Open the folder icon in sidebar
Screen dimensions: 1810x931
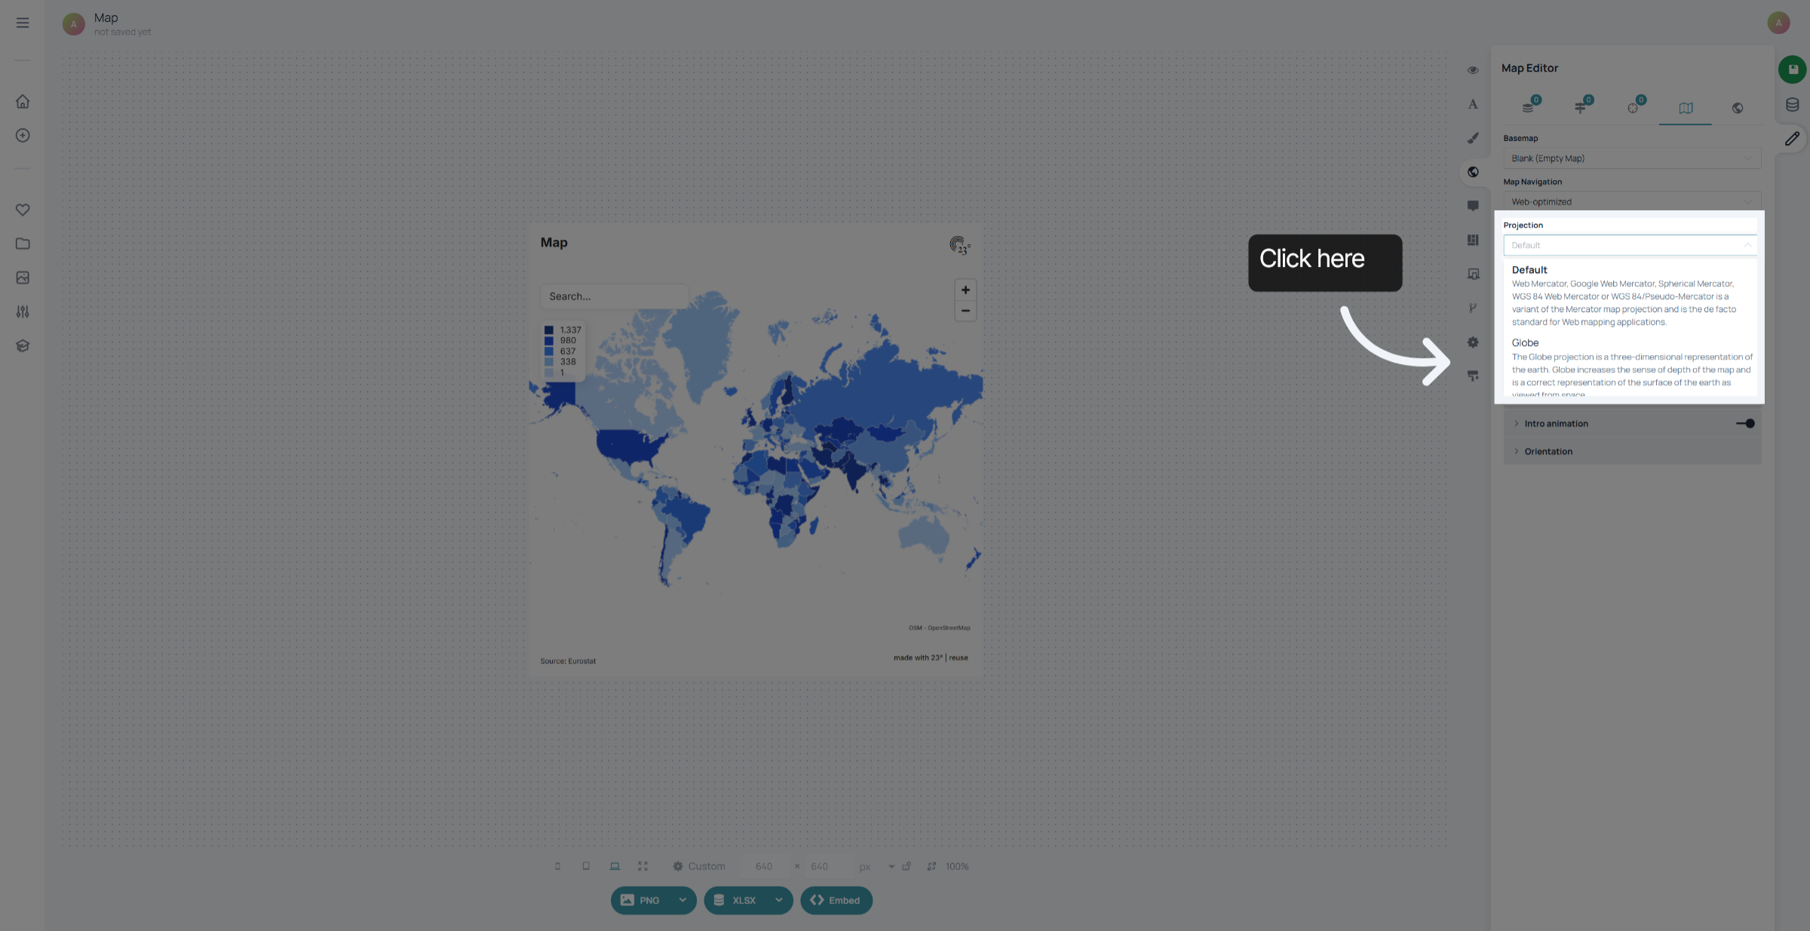[x=23, y=243]
